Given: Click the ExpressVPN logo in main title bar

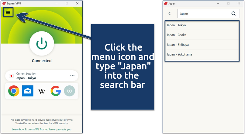Looking at the screenshot, I should pos(4,3).
